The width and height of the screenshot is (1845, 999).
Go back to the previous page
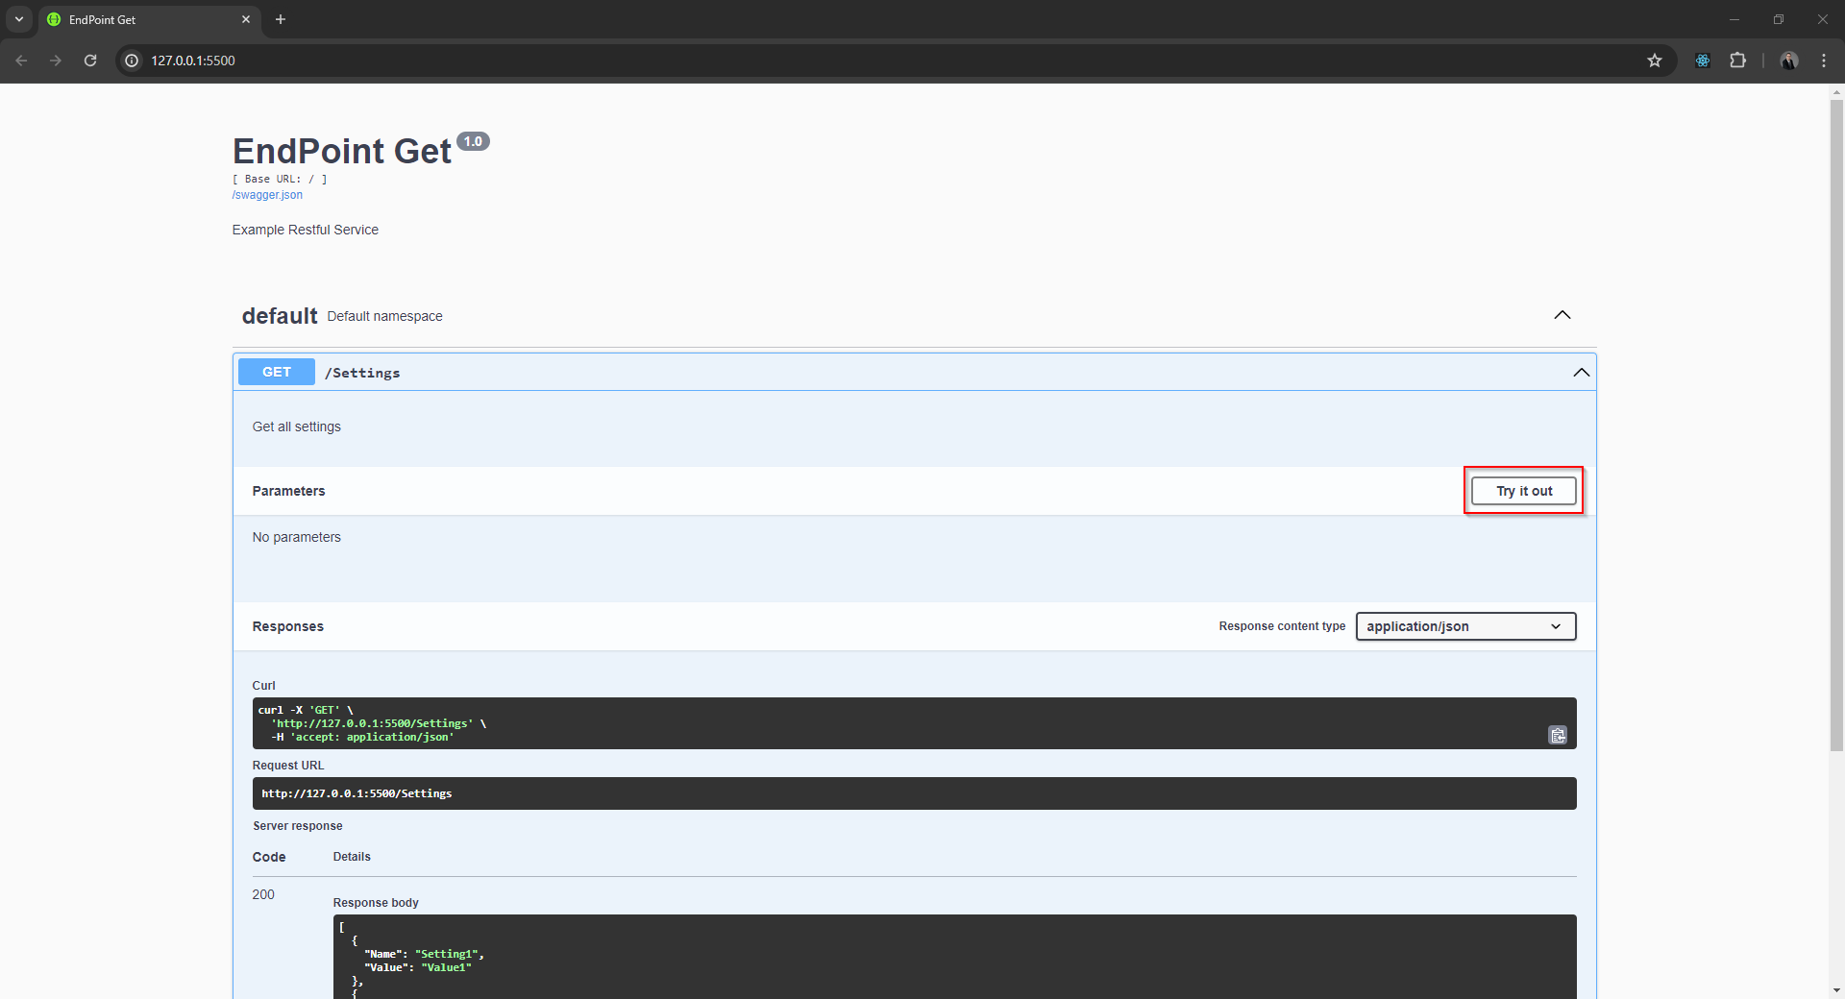tap(21, 61)
